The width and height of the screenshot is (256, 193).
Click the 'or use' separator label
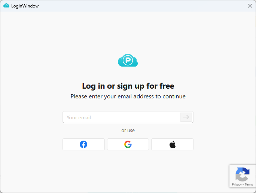tap(128, 131)
